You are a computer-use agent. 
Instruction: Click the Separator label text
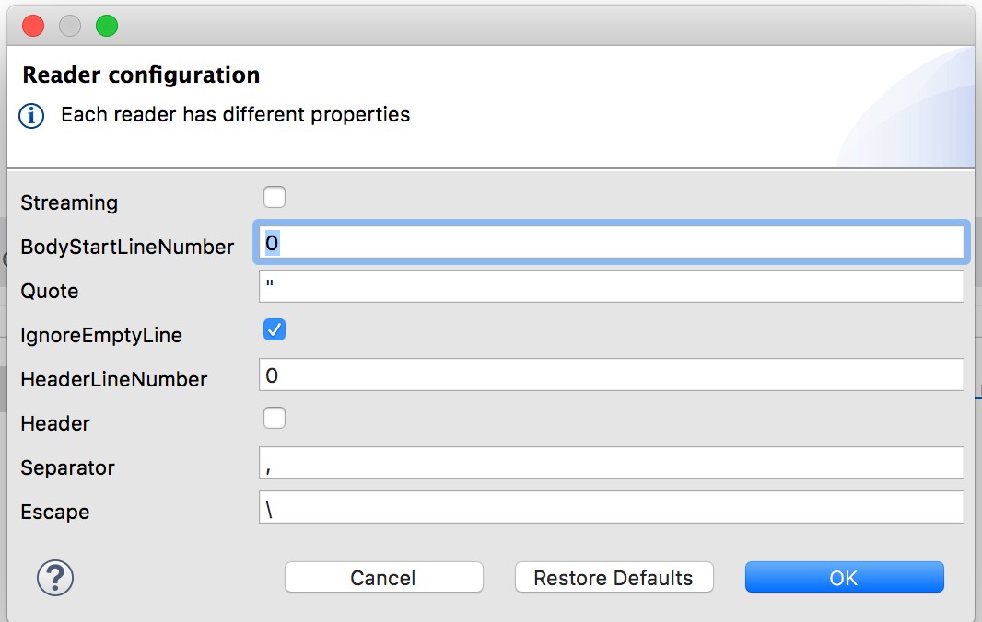point(67,467)
